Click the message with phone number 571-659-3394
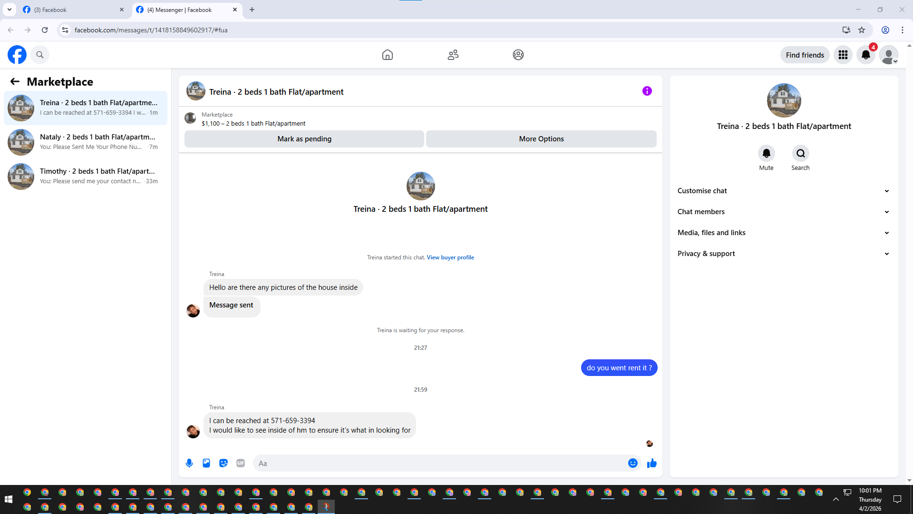Screen dimensions: 913x514 (310, 425)
